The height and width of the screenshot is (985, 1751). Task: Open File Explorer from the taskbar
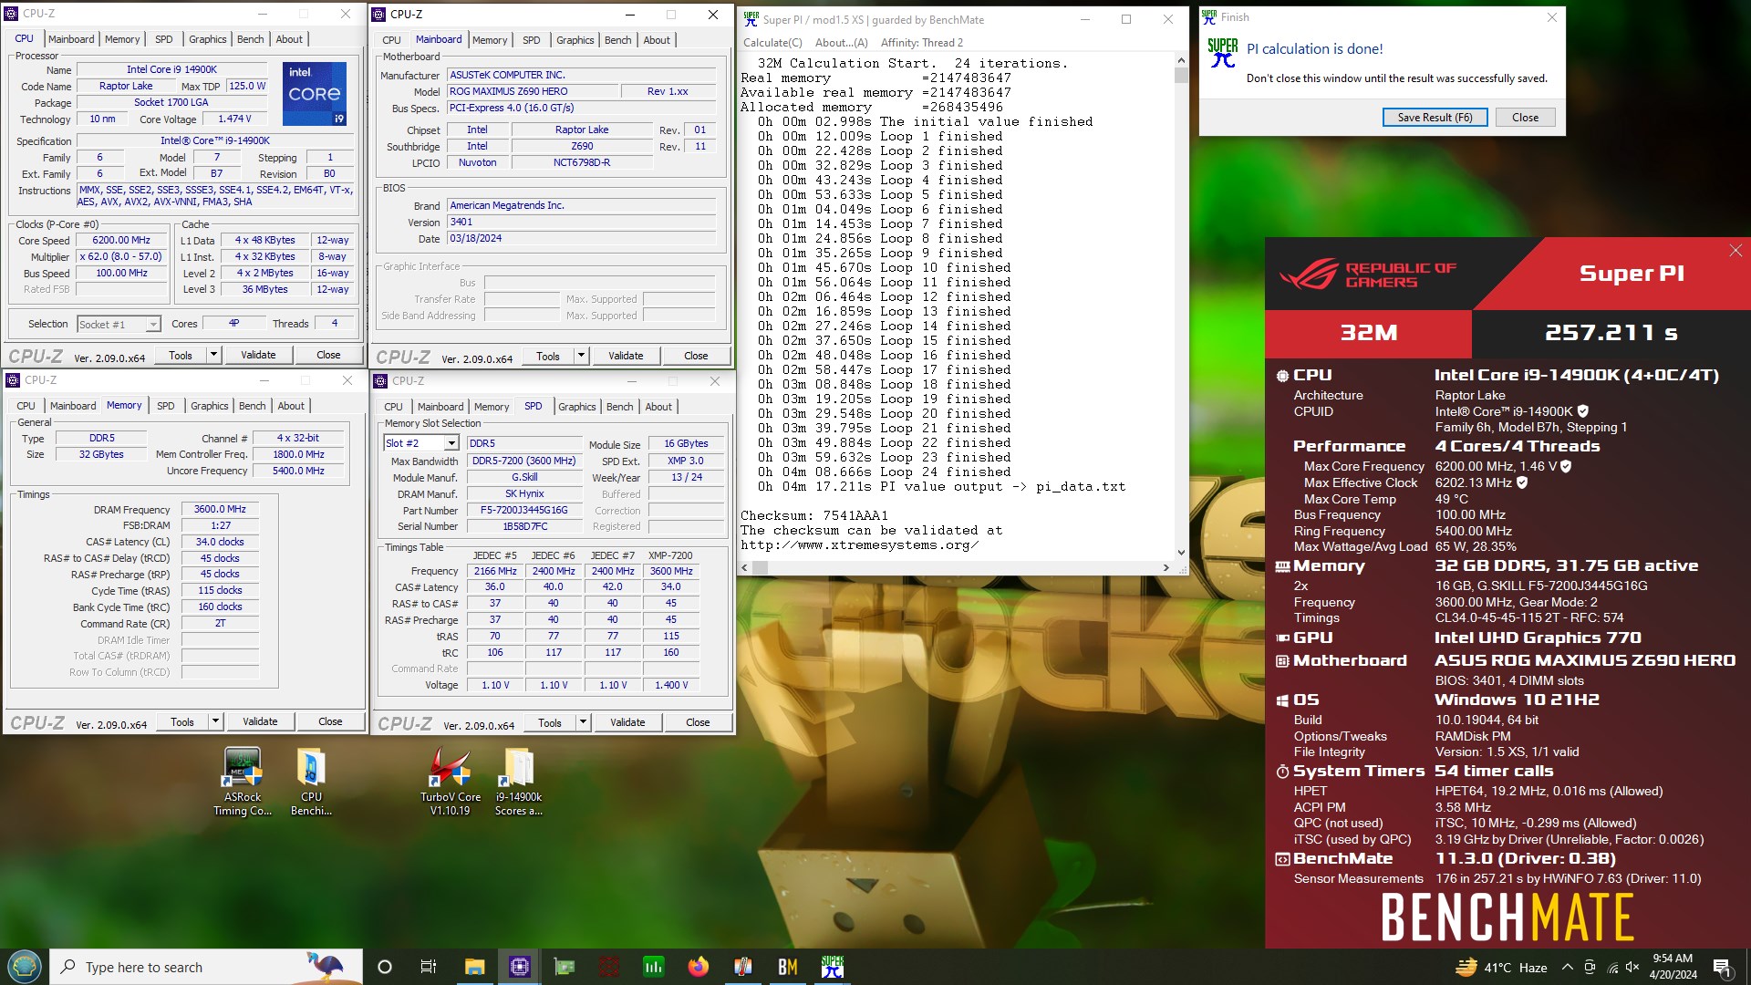click(x=474, y=967)
